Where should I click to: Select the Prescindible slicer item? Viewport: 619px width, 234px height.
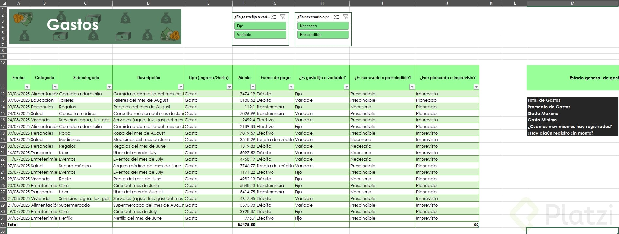[323, 35]
